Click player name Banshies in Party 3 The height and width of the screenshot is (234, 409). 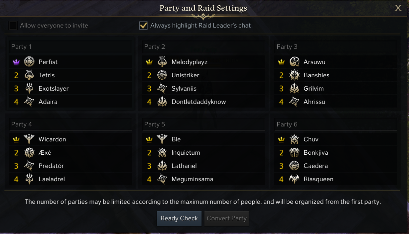tap(316, 75)
